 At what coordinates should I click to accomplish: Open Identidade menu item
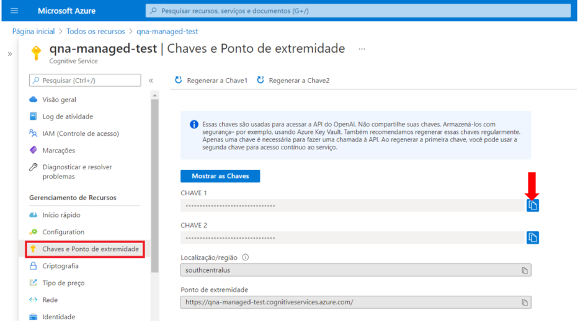[59, 317]
